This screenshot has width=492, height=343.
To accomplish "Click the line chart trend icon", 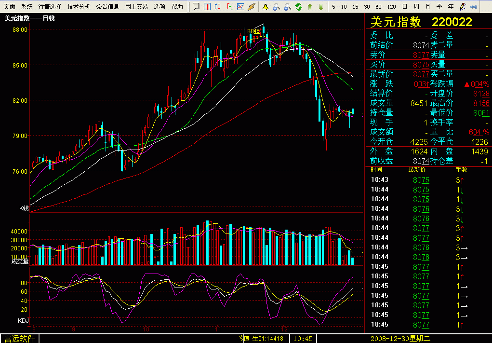I will (x=240, y=7).
